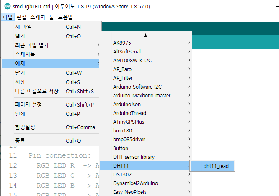
Task: Expand Easy NeoPixels examples
Action: click(145, 192)
